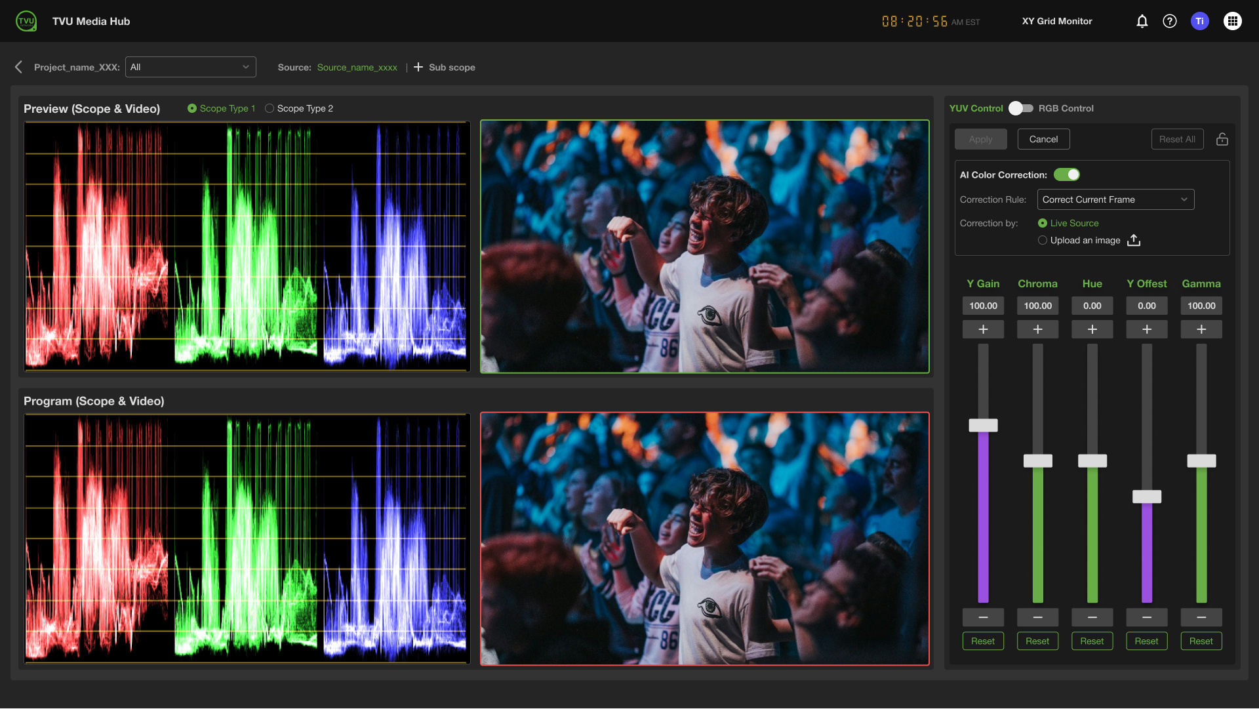Click the plus icon for Sub scope
The height and width of the screenshot is (709, 1259).
tap(418, 67)
